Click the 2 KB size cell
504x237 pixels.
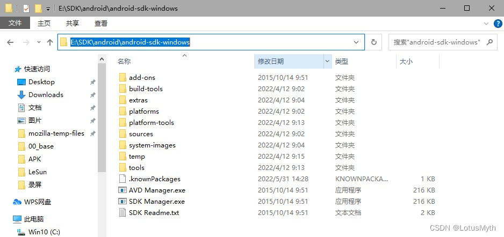[428, 213]
